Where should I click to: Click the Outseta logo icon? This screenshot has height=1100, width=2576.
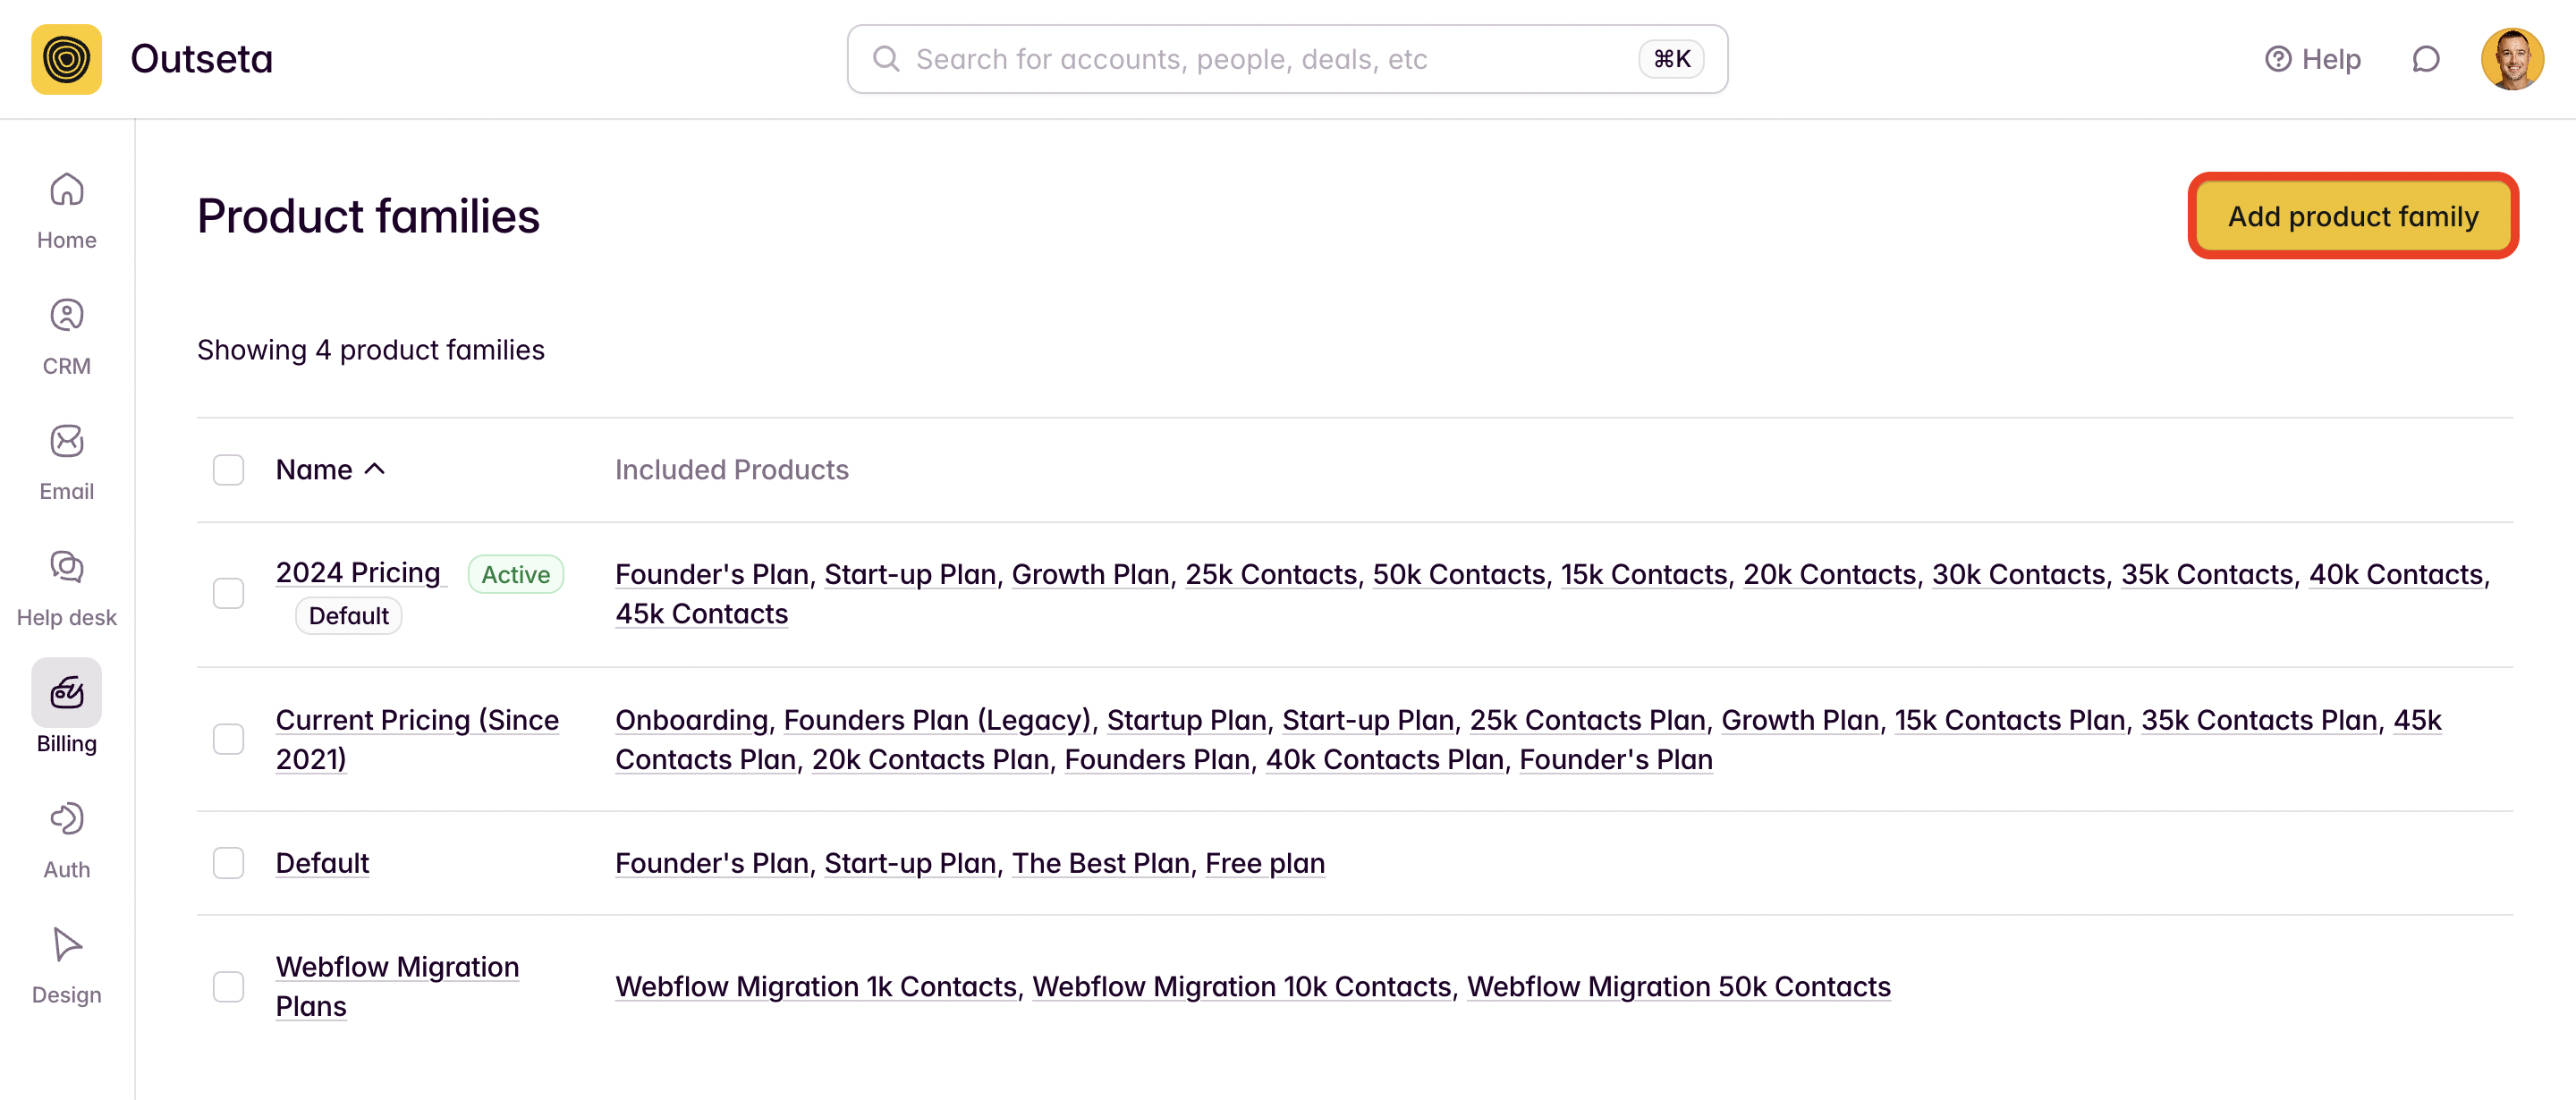point(66,59)
